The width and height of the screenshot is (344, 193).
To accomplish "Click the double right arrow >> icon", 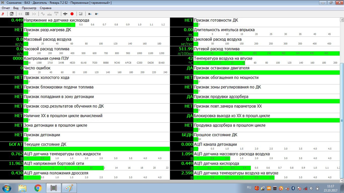I will coord(34,14).
